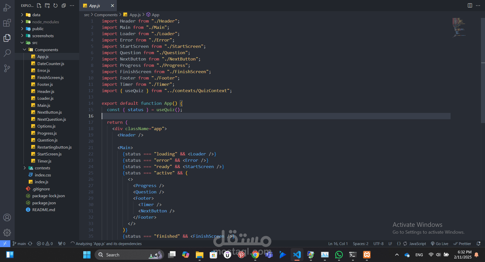Click the editor vertical scrollbar
Viewport: 485px width, 262px height.
coord(483,70)
